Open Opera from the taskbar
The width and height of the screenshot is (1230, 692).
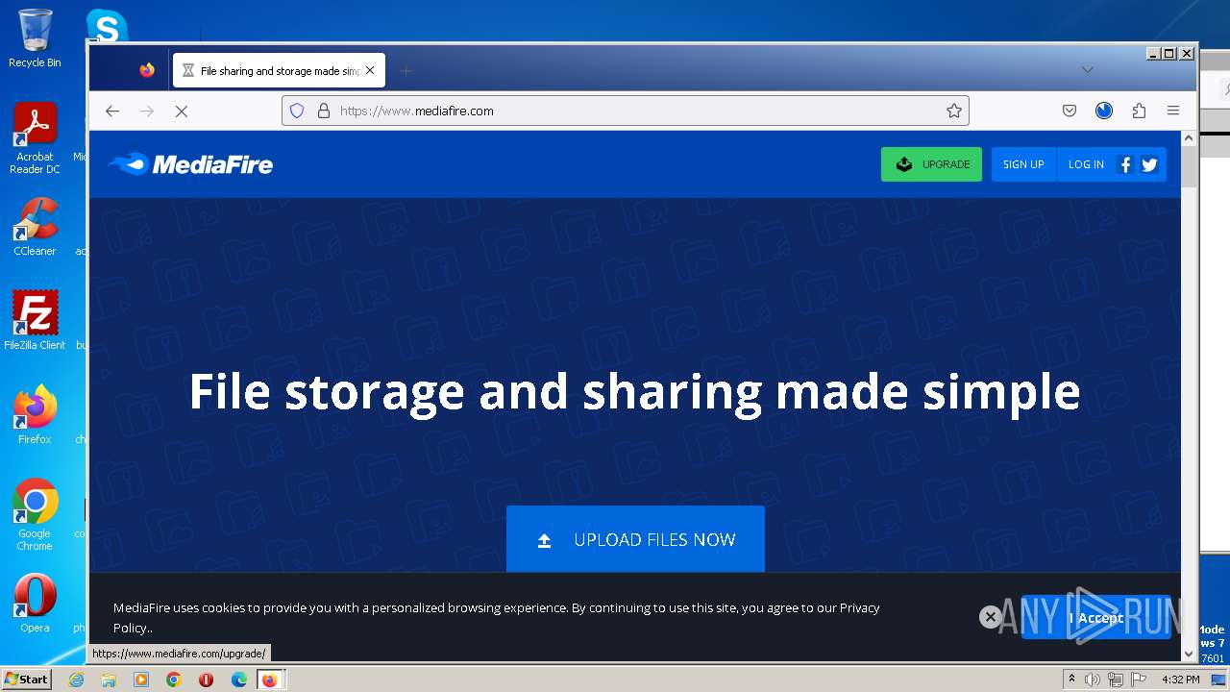[206, 680]
